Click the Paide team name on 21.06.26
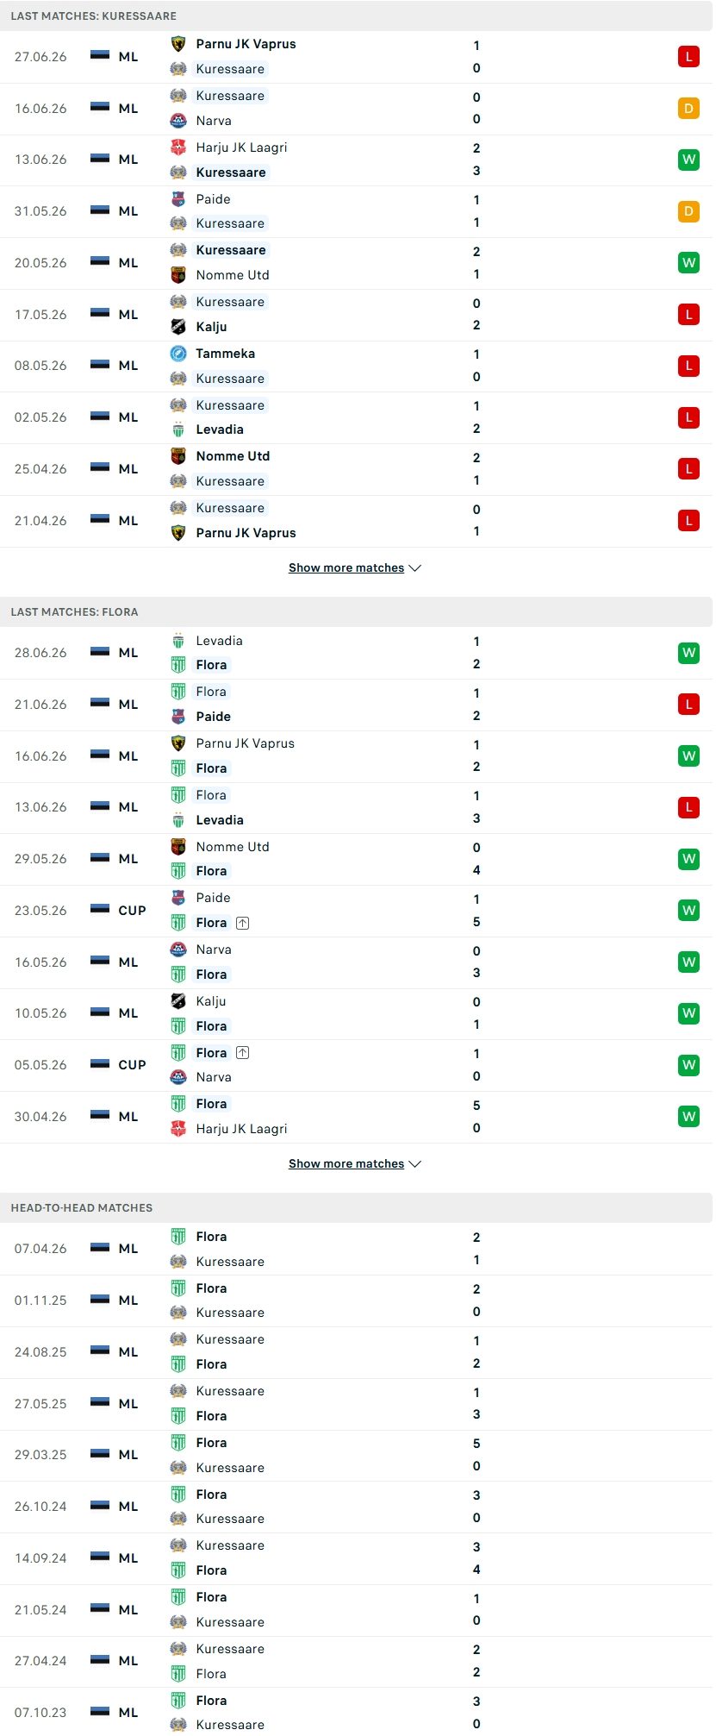 tap(213, 717)
